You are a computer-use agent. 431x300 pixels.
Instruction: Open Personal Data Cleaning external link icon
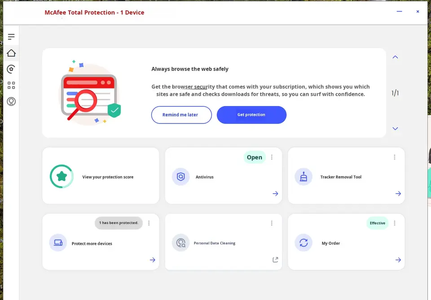(x=275, y=260)
